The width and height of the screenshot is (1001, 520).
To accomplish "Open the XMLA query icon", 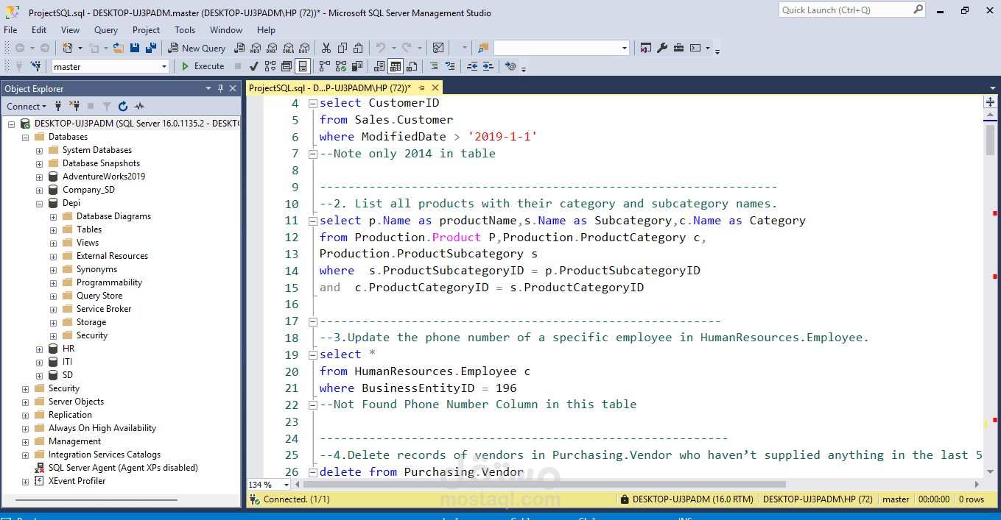I will tap(287, 48).
